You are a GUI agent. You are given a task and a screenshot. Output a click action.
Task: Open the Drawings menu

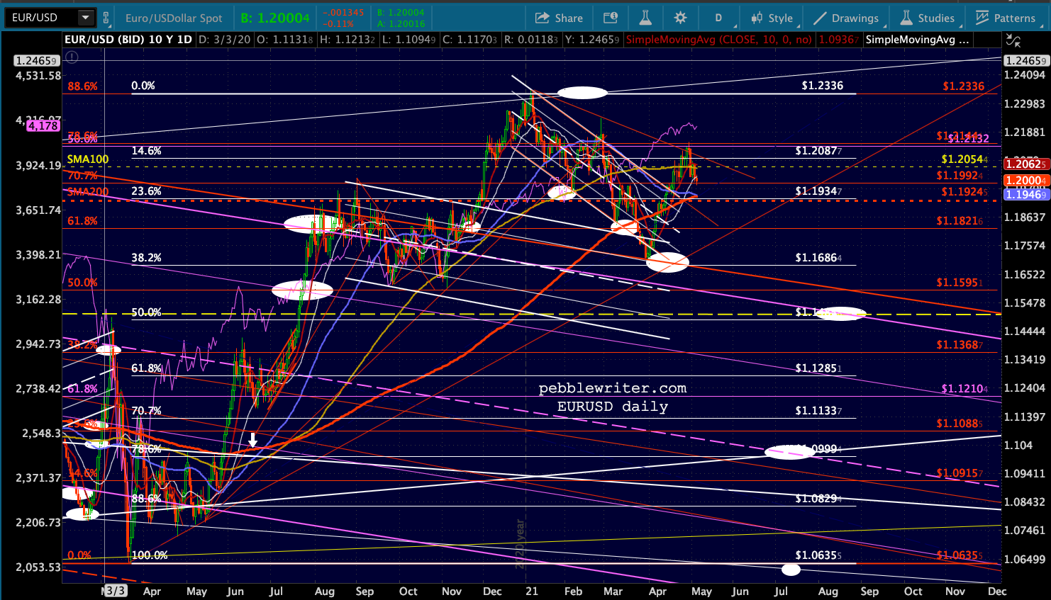(x=846, y=18)
